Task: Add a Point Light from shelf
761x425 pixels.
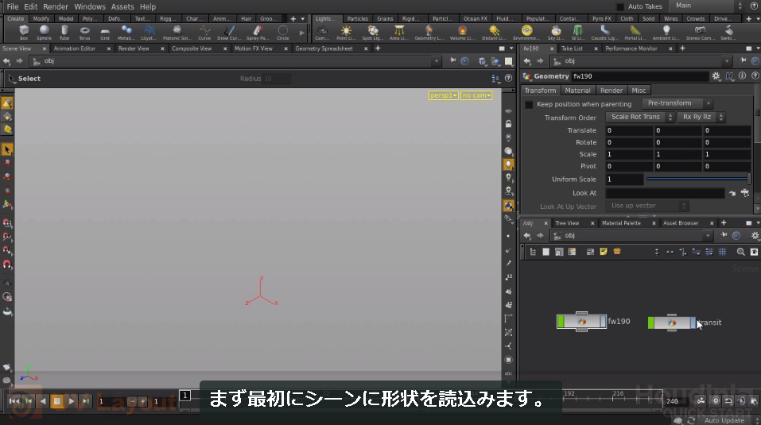Action: (346, 33)
